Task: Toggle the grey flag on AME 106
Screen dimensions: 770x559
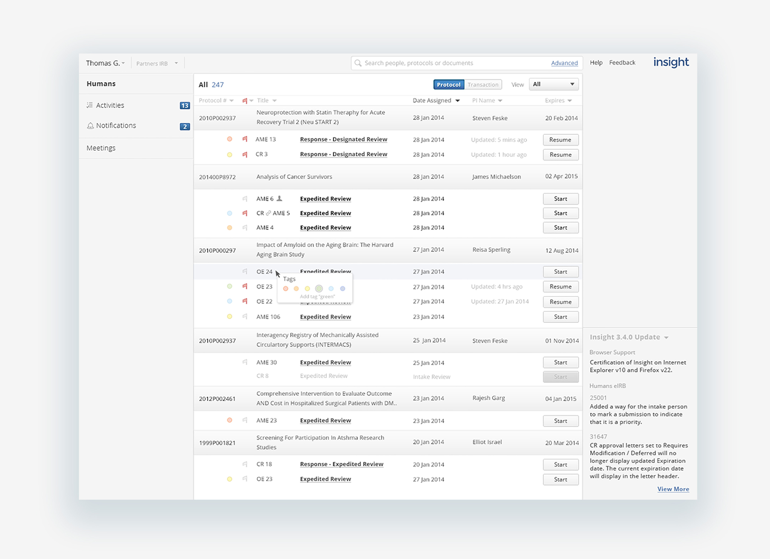Action: (x=245, y=316)
